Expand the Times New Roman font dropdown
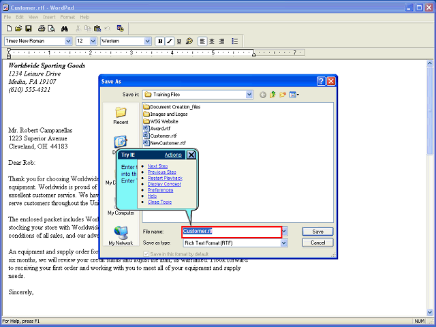436x327 pixels. click(68, 41)
